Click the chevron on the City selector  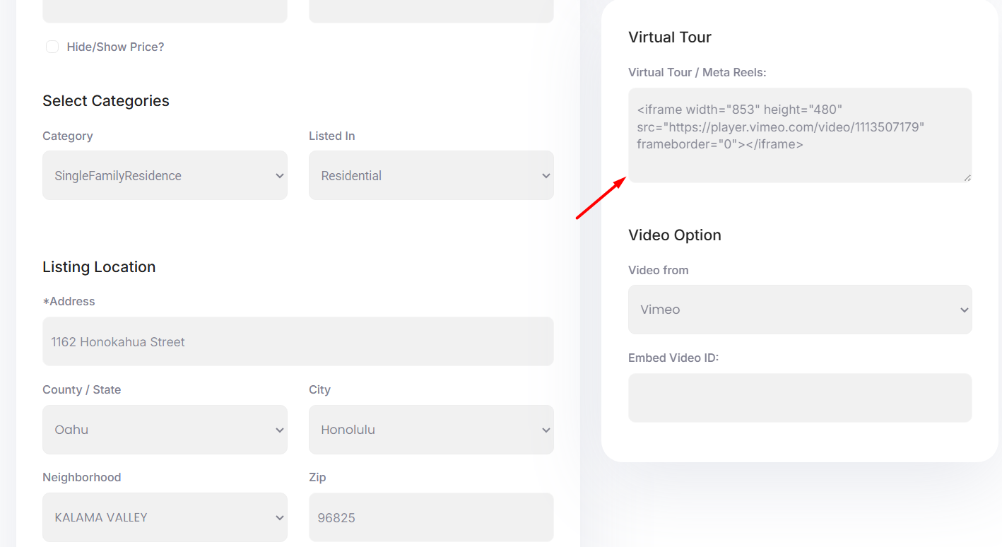(546, 430)
